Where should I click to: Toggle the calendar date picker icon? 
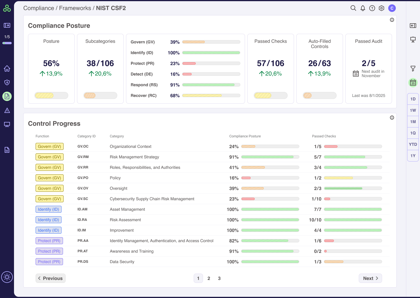coord(413,83)
